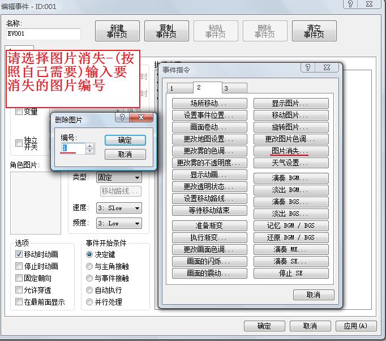Click 更改雾的色调 command
Screen dimensions: 386x341
209,151
